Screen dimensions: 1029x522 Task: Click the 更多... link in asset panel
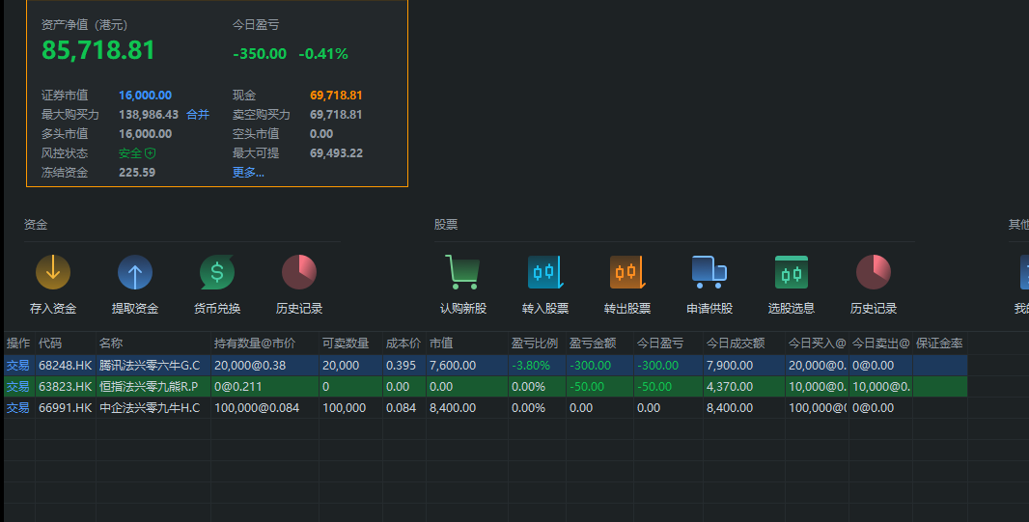pyautogui.click(x=248, y=173)
